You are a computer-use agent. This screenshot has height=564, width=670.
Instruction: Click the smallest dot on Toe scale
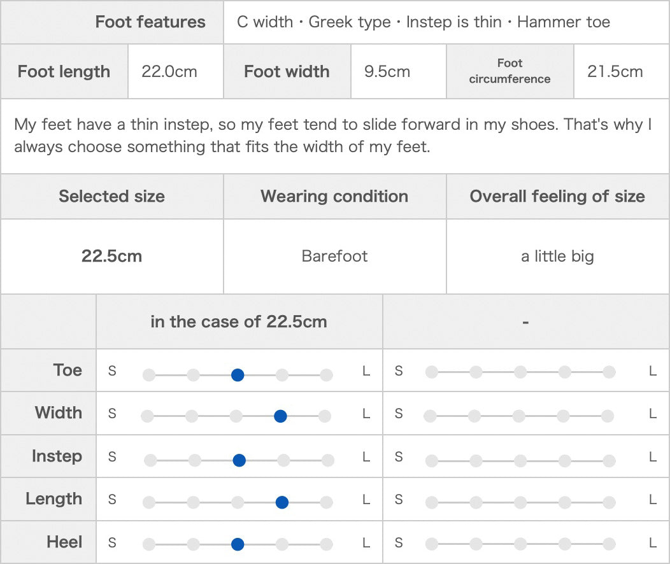click(149, 375)
